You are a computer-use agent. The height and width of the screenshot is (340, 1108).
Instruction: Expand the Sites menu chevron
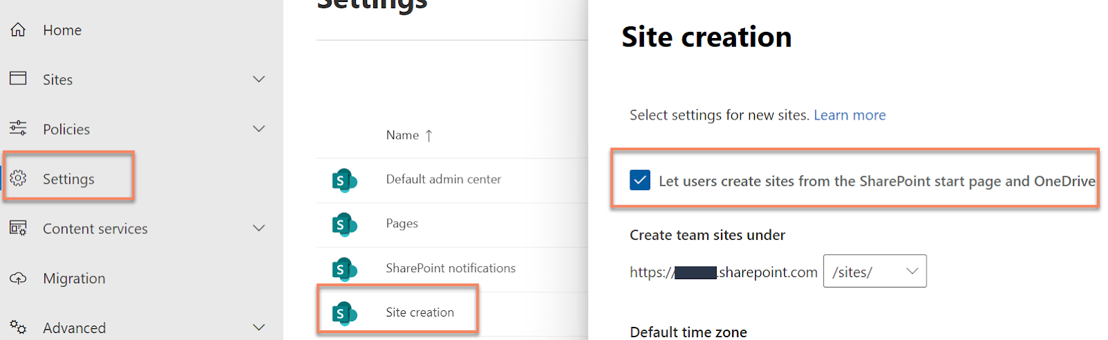click(x=259, y=79)
